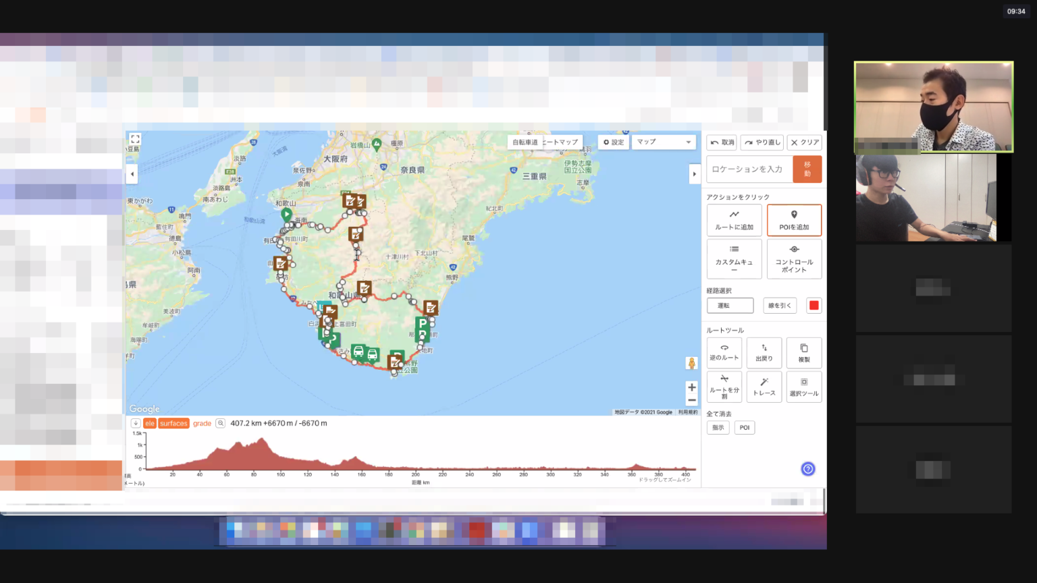Viewport: 1037px width, 583px height.
Task: Toggle the ヒートマップ heatmap overlay
Action: tap(562, 142)
